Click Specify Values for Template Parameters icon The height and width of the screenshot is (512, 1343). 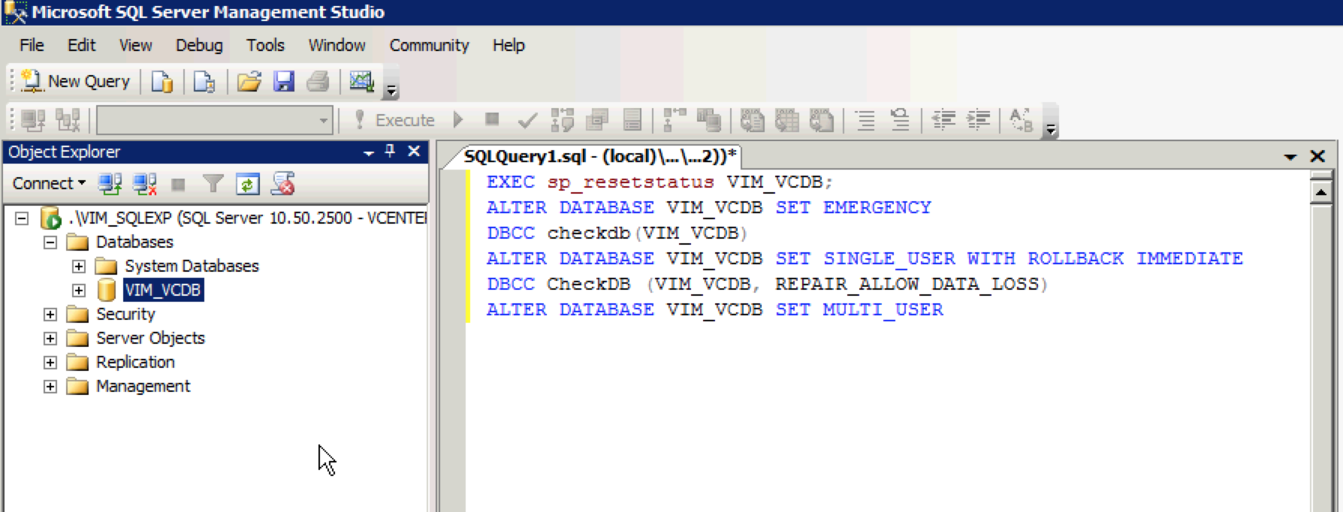[1022, 120]
